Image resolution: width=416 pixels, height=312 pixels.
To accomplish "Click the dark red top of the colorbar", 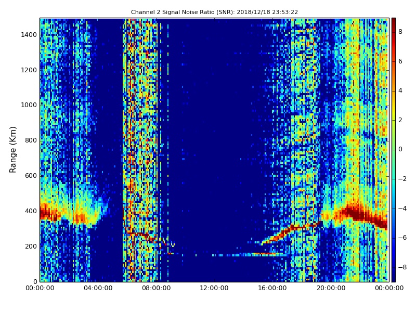I will tap(394, 22).
